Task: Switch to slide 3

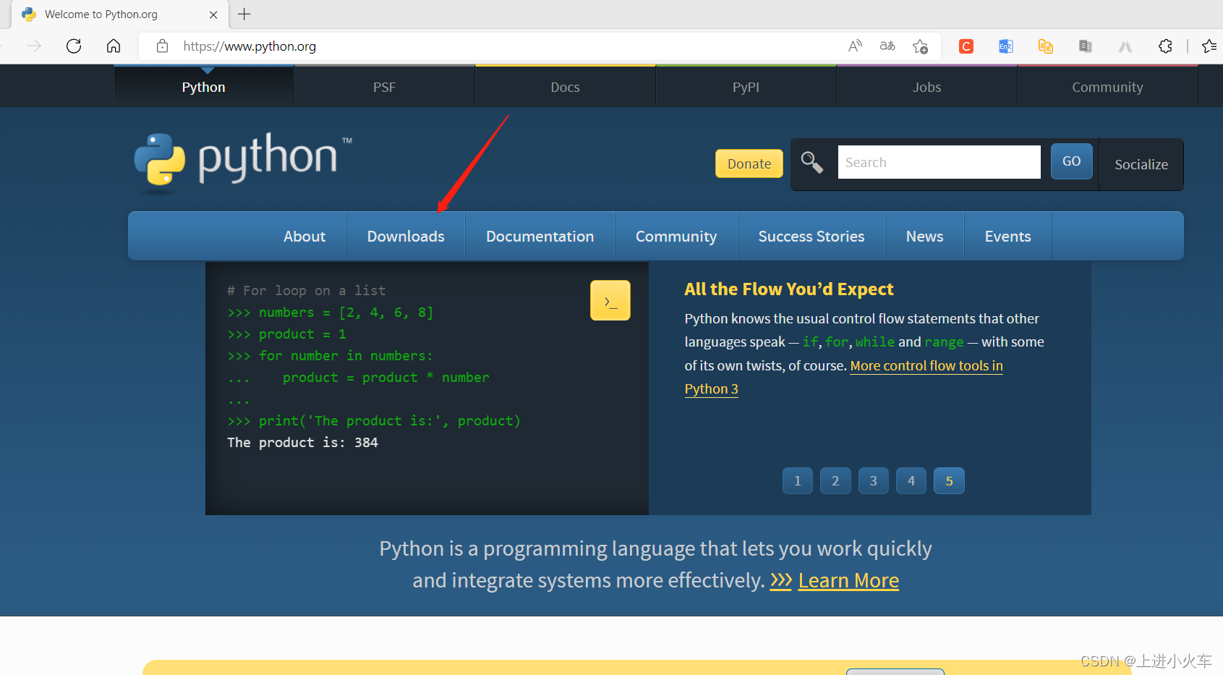Action: [x=874, y=481]
